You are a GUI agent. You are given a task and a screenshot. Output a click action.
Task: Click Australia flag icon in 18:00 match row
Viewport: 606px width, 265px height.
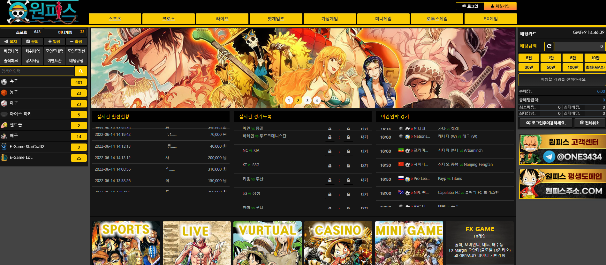tap(401, 192)
